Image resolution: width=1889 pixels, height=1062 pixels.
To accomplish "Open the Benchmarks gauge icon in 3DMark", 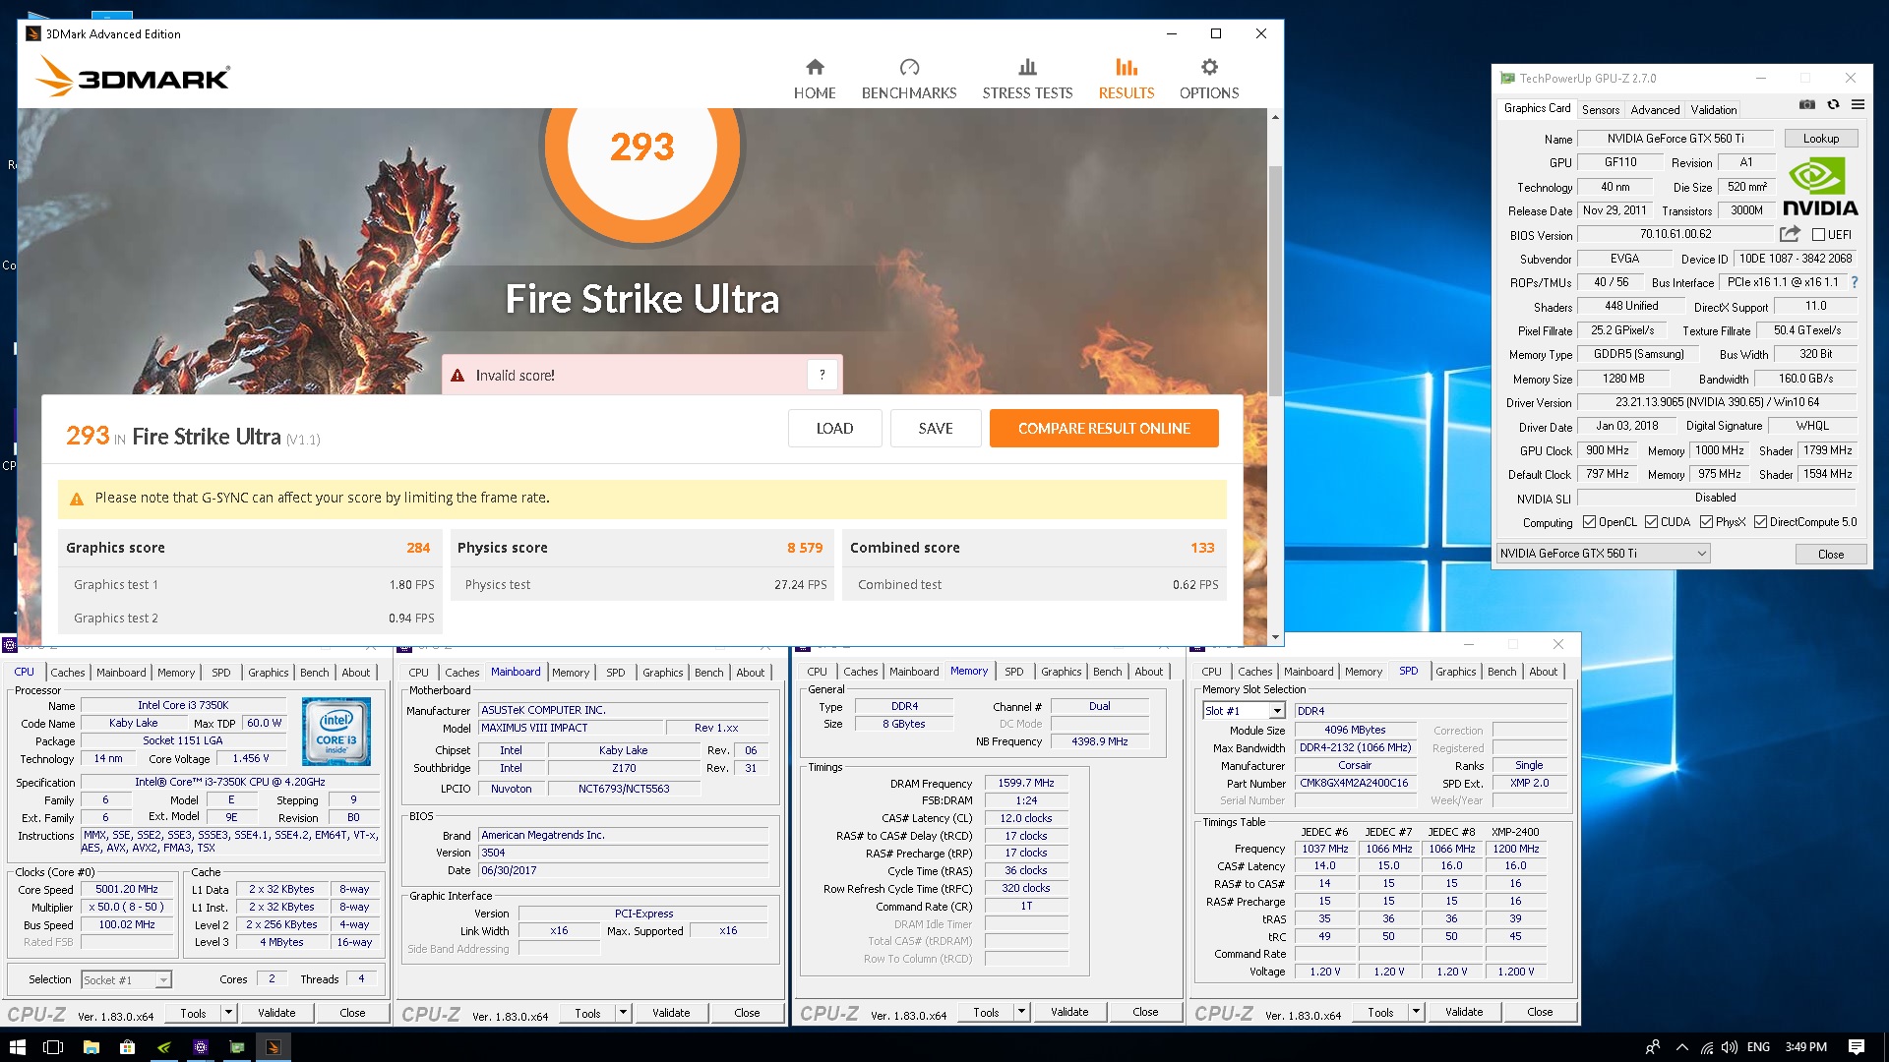I will point(909,67).
